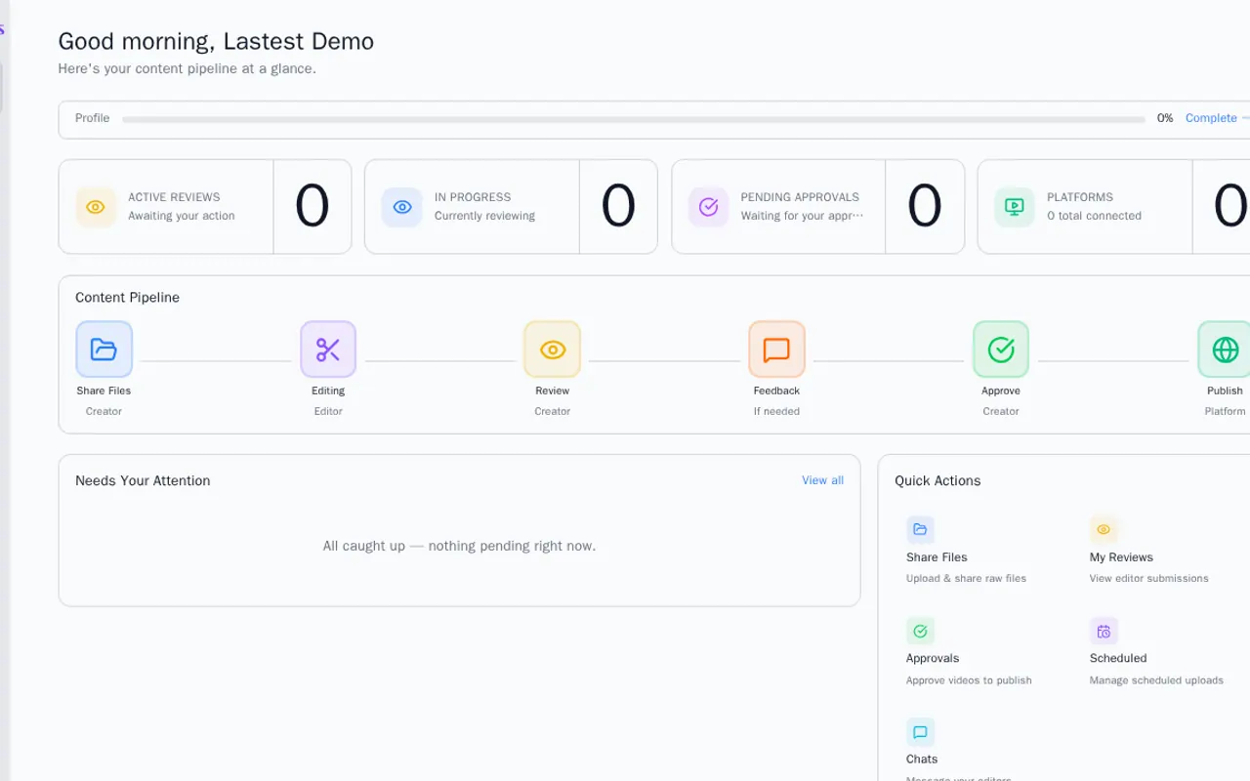Open Share Files quick action label
Screen dimensions: 1250x781
[937, 557]
